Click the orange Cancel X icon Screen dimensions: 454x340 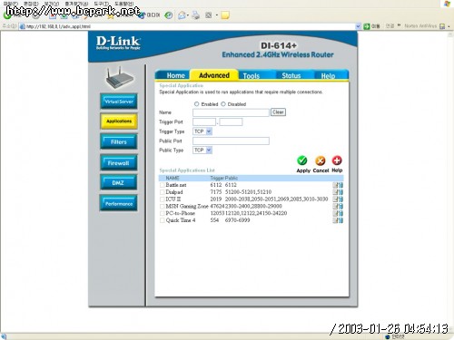coord(321,160)
